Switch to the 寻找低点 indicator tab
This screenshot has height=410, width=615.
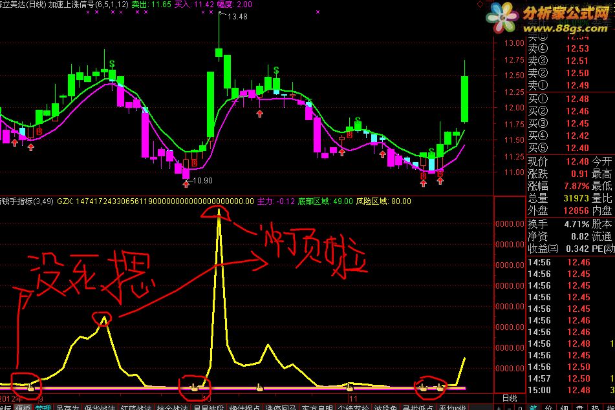[x=418, y=407]
